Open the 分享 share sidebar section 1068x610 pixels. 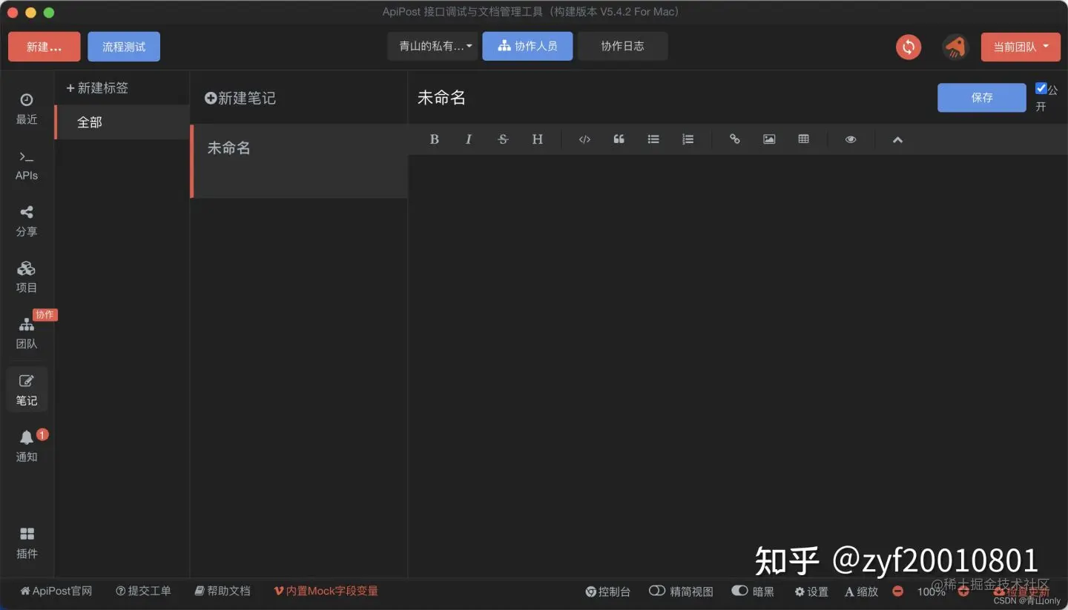click(x=27, y=222)
